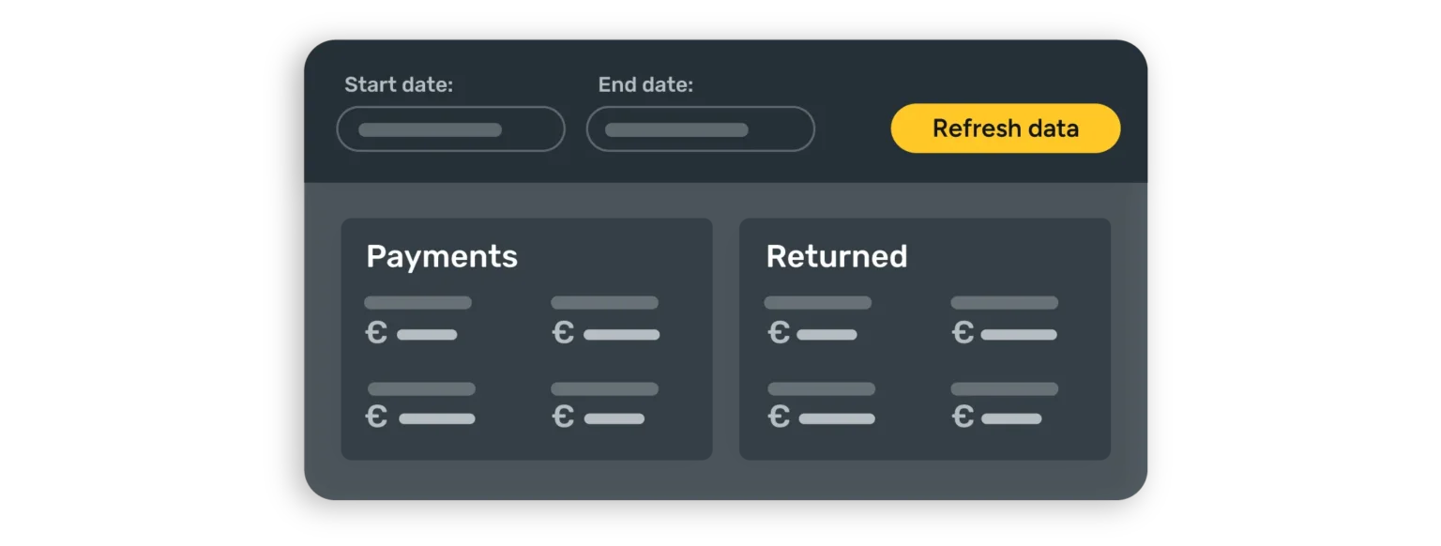Click the "End date:" label text
This screenshot has height=546, width=1441.
click(645, 85)
